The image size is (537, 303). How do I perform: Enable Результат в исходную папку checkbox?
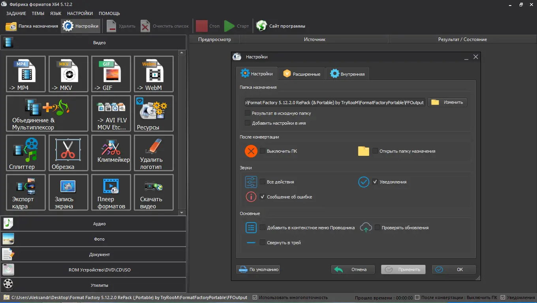point(248,113)
